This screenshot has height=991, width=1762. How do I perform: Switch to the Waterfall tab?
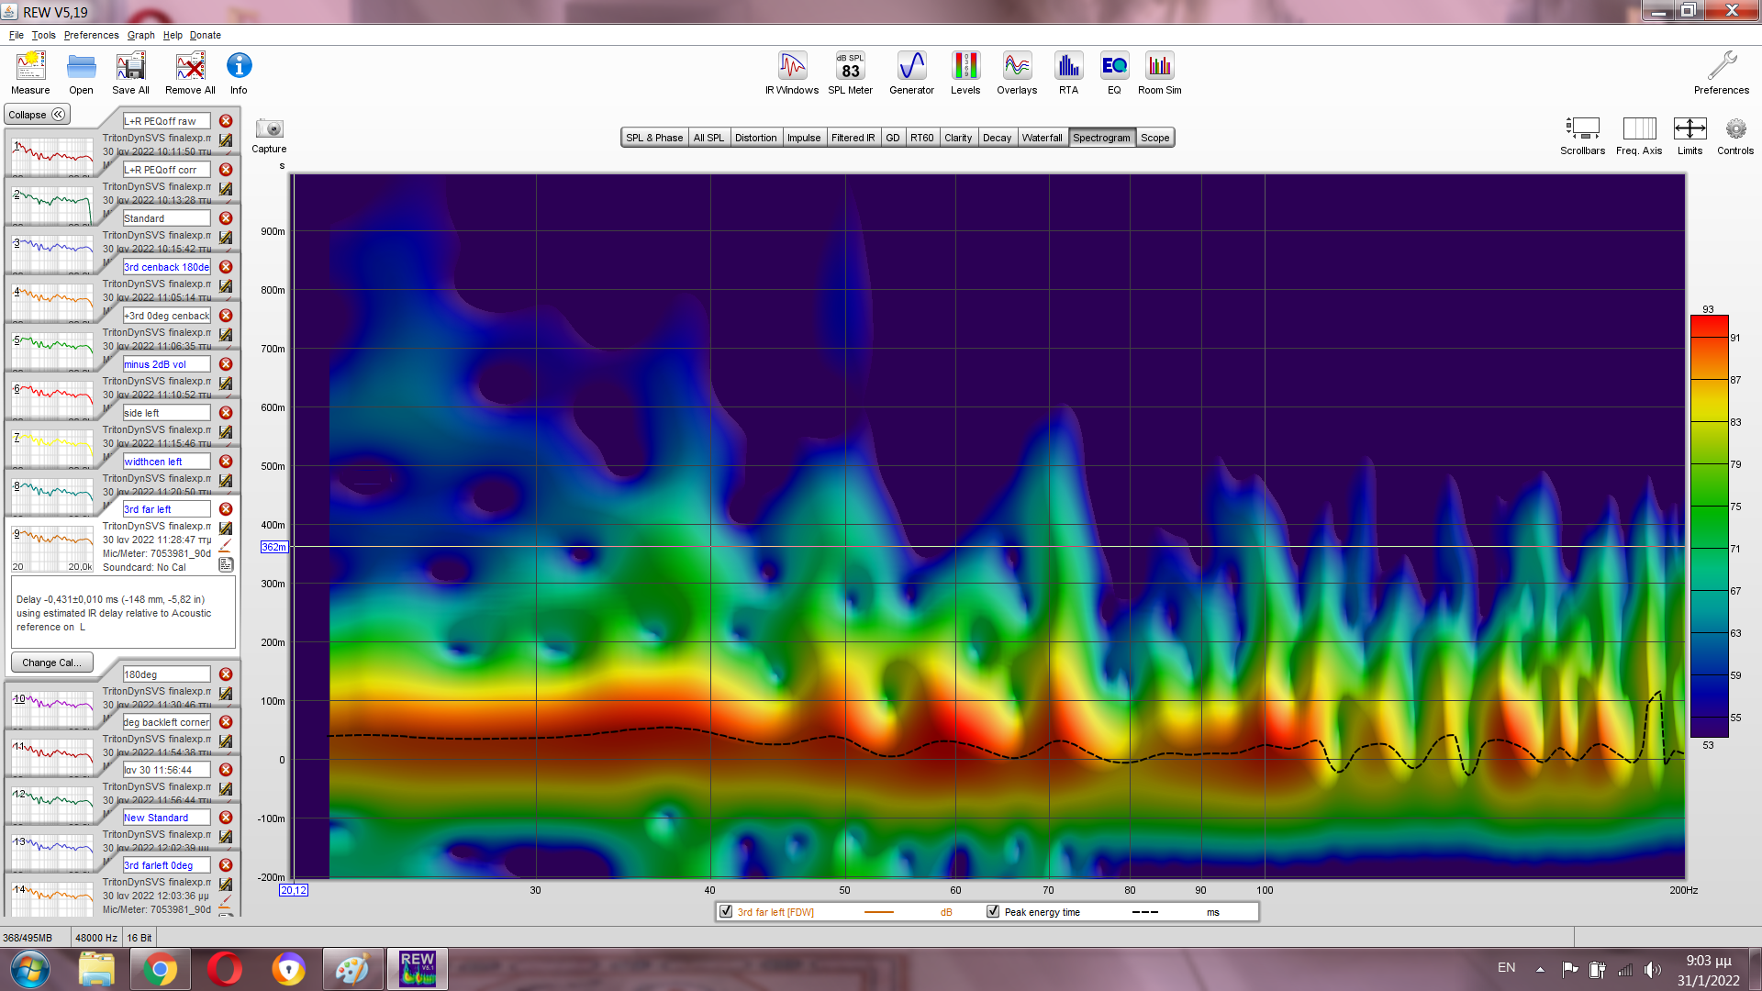point(1042,138)
